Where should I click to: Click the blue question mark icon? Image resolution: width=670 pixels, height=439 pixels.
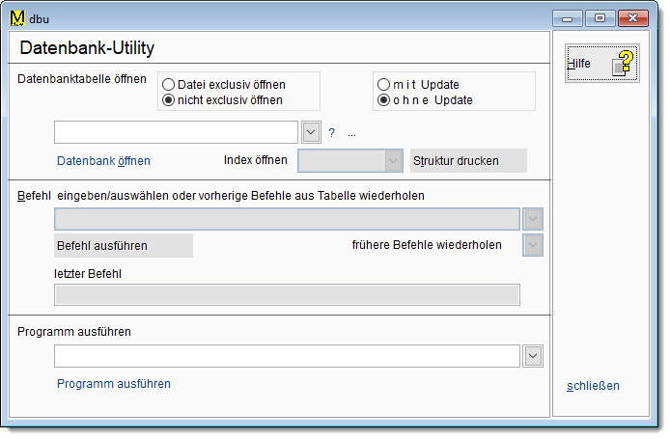(x=331, y=133)
